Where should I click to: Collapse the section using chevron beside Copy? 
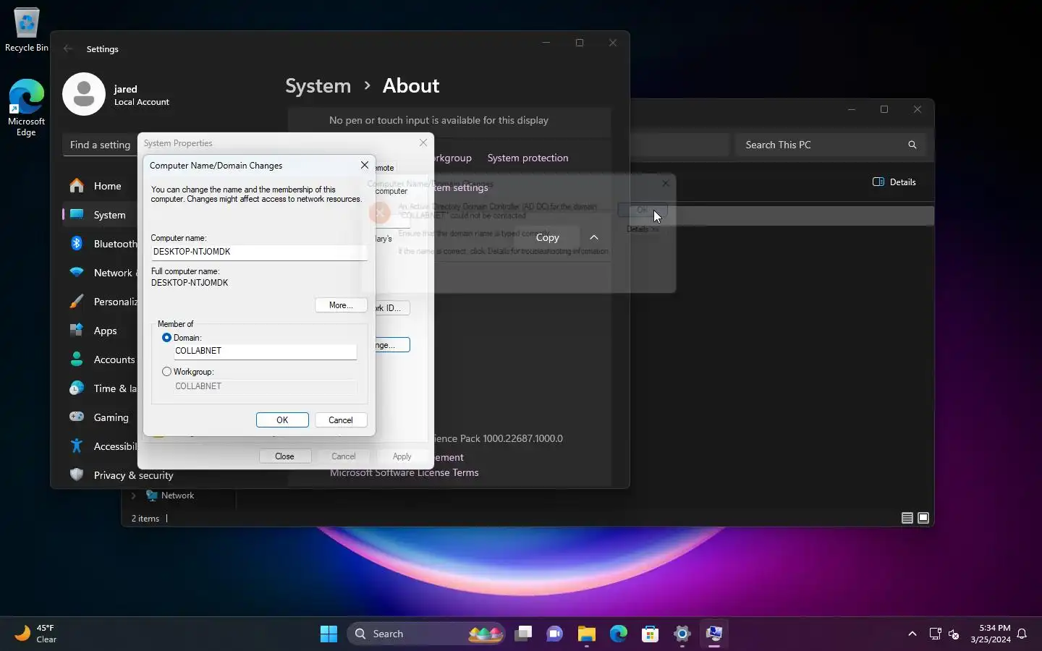[594, 237]
